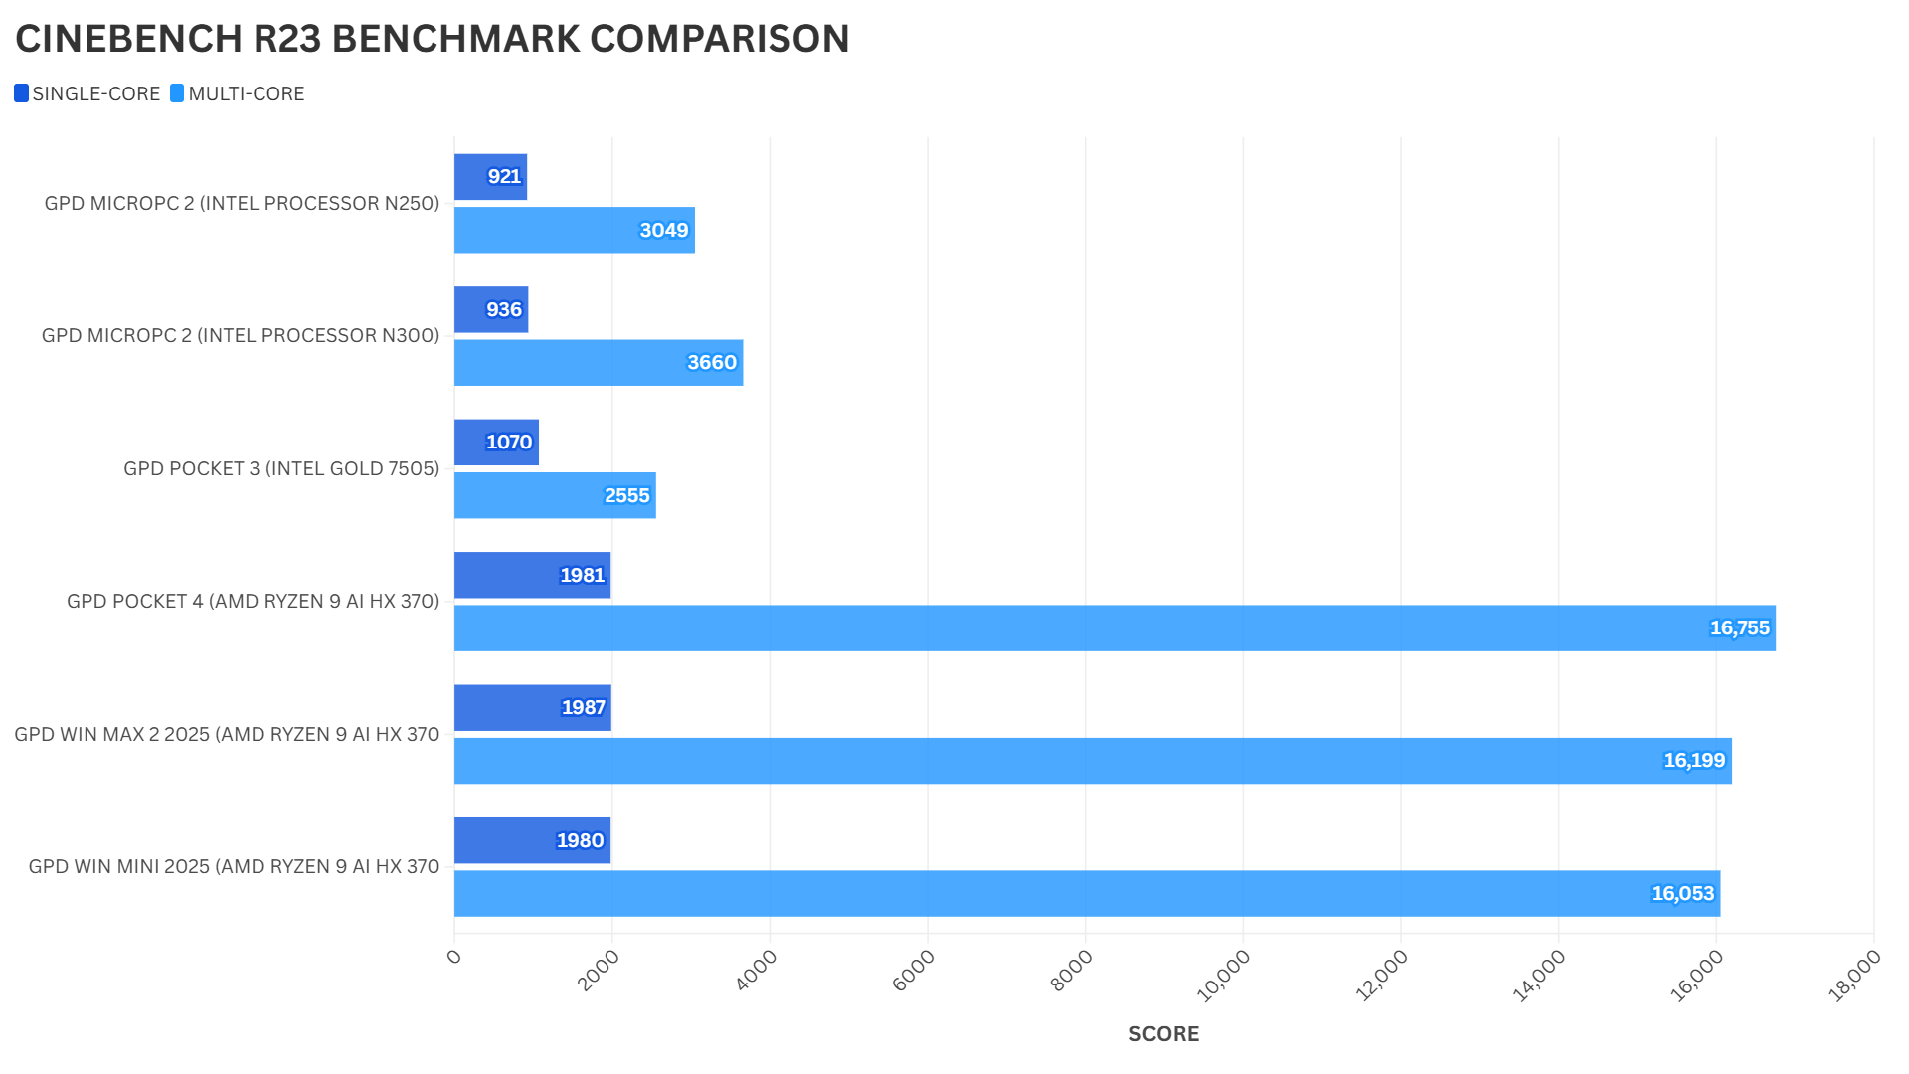Select the 16,755 multi-core bar
The width and height of the screenshot is (1909, 1074).
(1114, 628)
